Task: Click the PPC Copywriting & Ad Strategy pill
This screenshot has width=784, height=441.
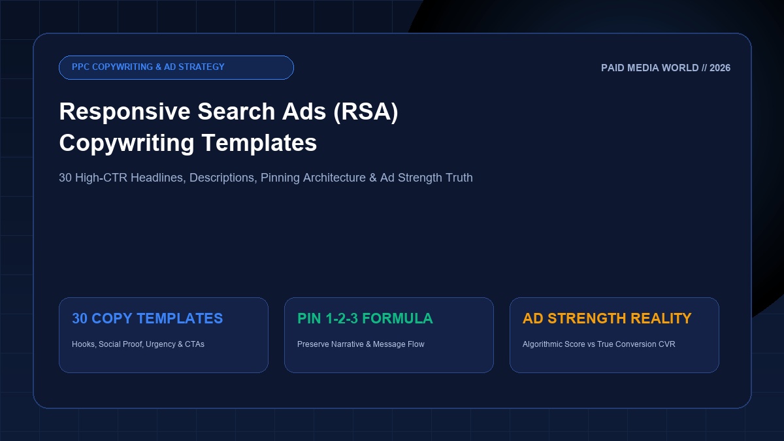Action: click(176, 67)
